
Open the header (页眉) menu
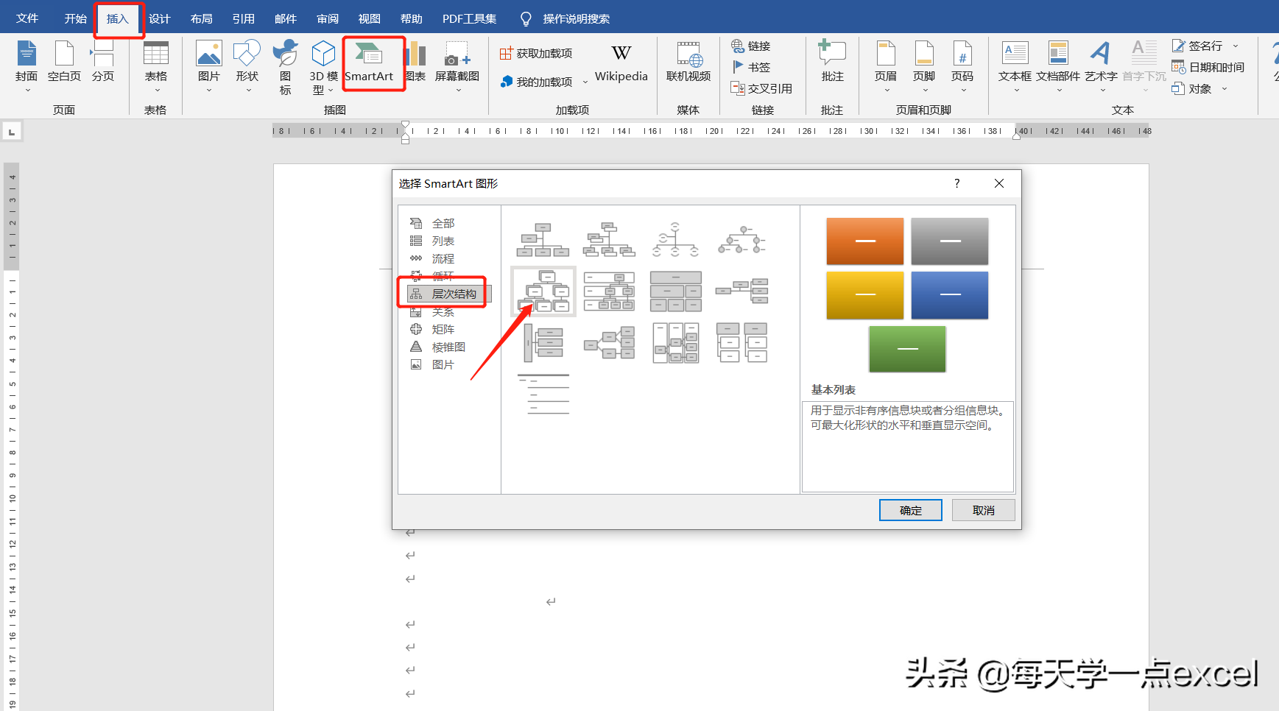click(886, 67)
